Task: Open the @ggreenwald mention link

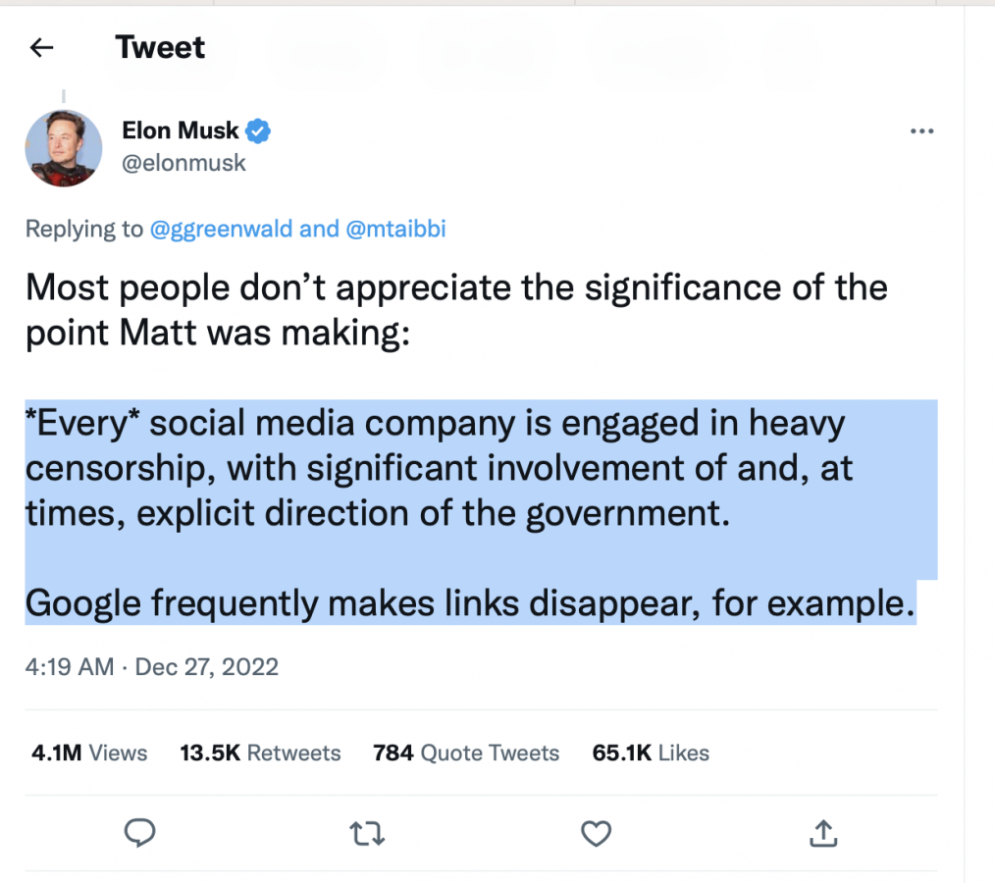Action: coord(221,230)
